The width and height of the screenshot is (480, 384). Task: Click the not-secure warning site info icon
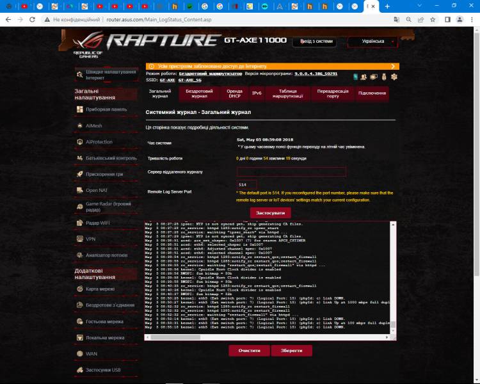click(47, 20)
